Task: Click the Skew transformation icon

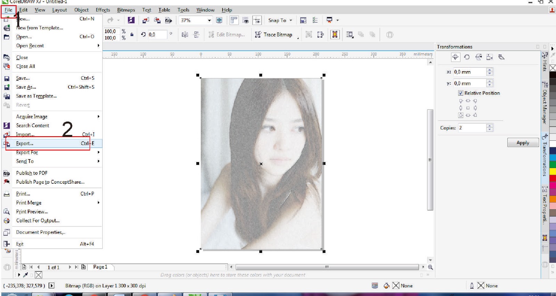Action: pos(501,57)
